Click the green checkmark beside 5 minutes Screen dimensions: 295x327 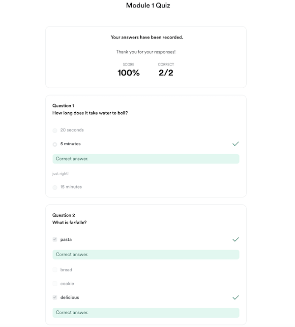[236, 144]
